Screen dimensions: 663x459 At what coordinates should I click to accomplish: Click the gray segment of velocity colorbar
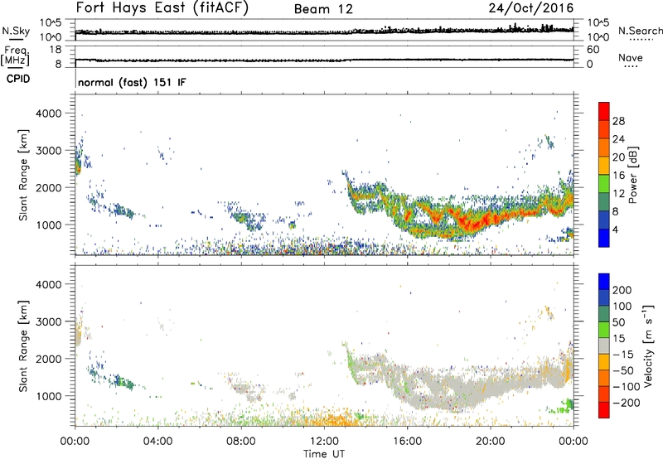coord(604,345)
